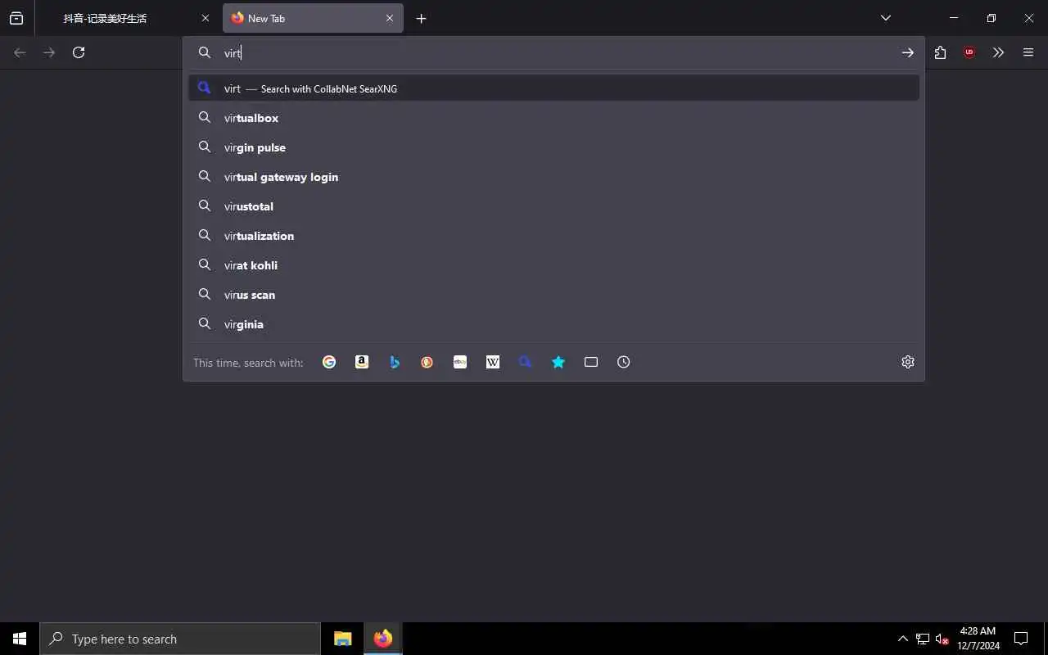Click the address bar containing 'virt'
This screenshot has width=1048, height=655.
553,52
